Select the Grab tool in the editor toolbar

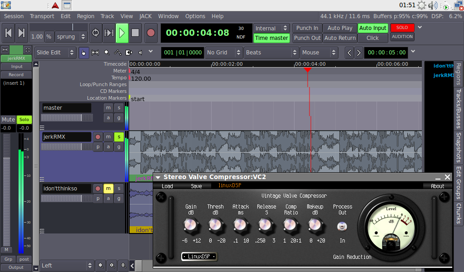[x=84, y=52]
